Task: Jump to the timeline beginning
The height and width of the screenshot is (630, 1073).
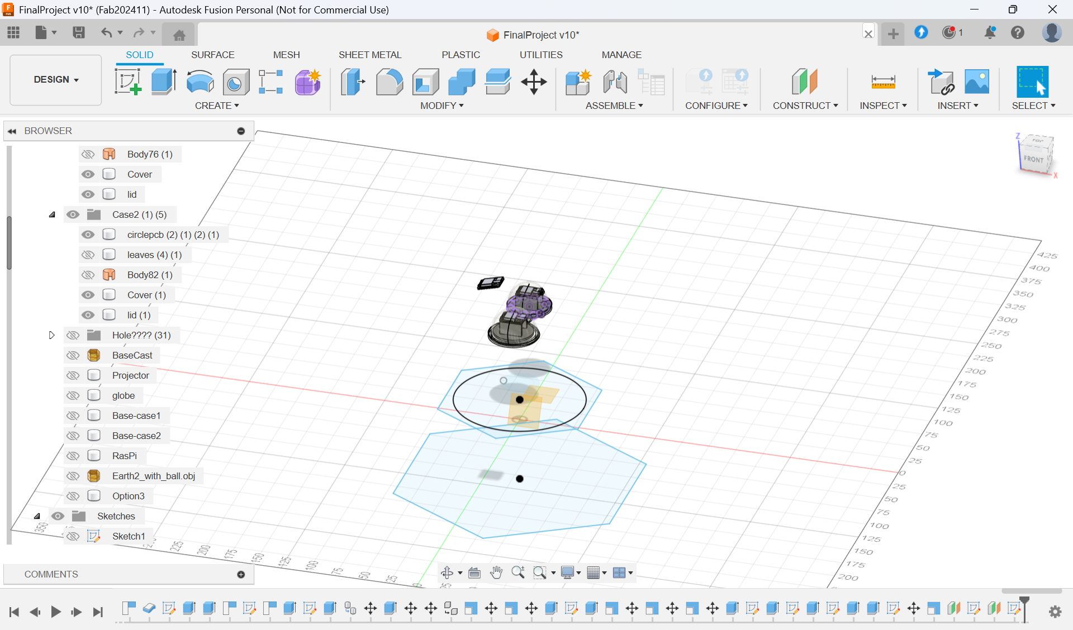Action: pos(15,612)
